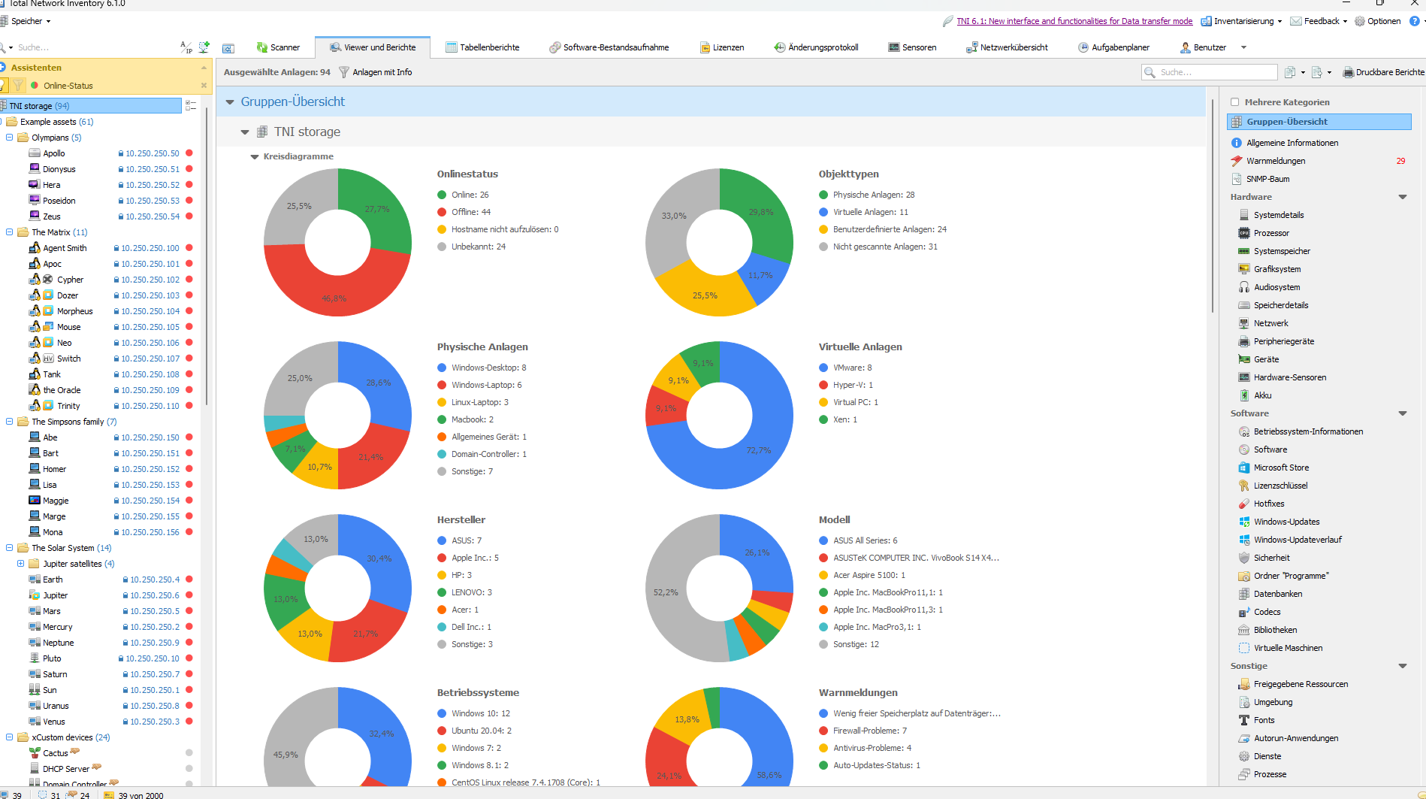Click the report search field
The height and width of the screenshot is (799, 1426).
[1210, 72]
